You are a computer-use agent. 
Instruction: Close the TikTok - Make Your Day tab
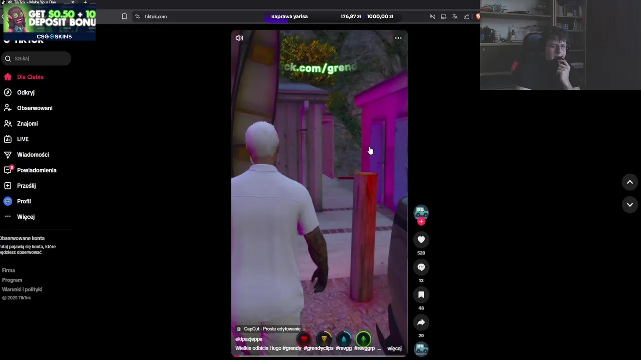pyautogui.click(x=73, y=2)
